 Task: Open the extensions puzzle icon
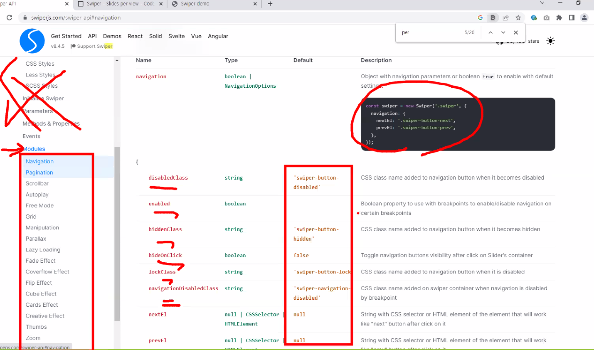pyautogui.click(x=559, y=18)
